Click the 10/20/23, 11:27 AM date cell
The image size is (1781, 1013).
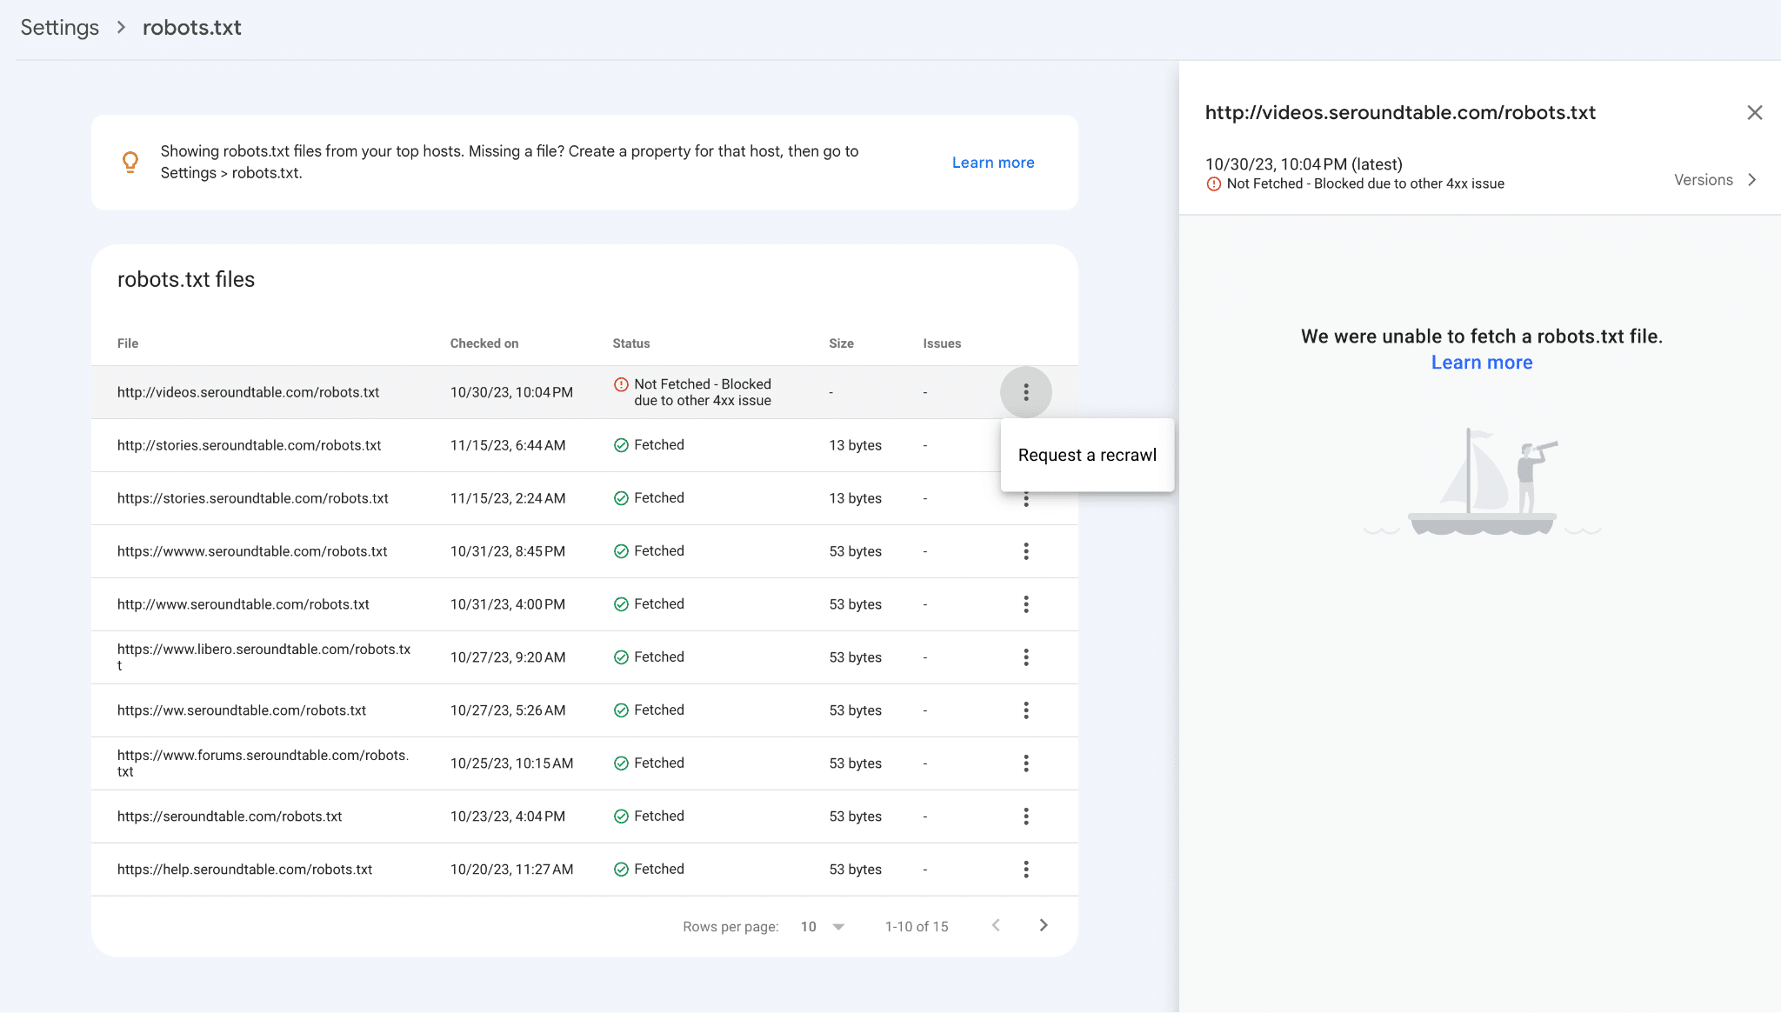pyautogui.click(x=511, y=870)
